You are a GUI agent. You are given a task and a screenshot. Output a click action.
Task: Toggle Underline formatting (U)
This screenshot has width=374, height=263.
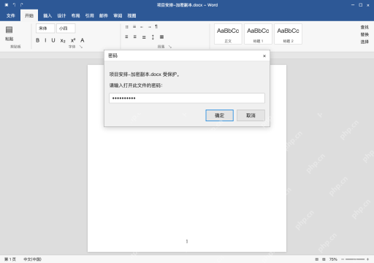click(53, 40)
